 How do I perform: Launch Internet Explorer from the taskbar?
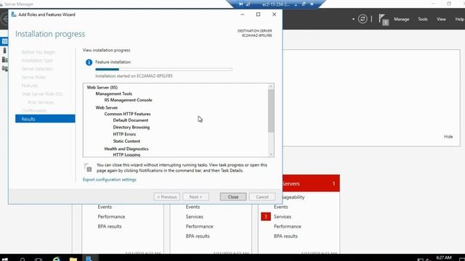pos(57,259)
